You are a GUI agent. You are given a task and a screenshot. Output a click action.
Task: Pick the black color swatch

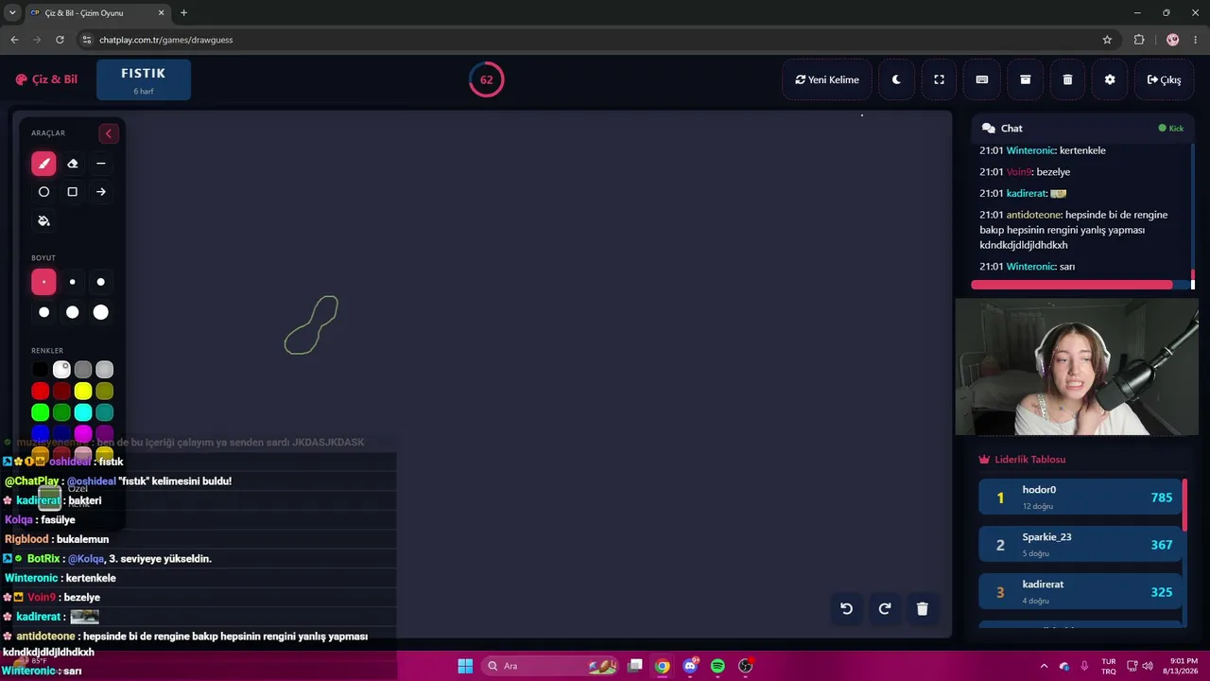(40, 370)
